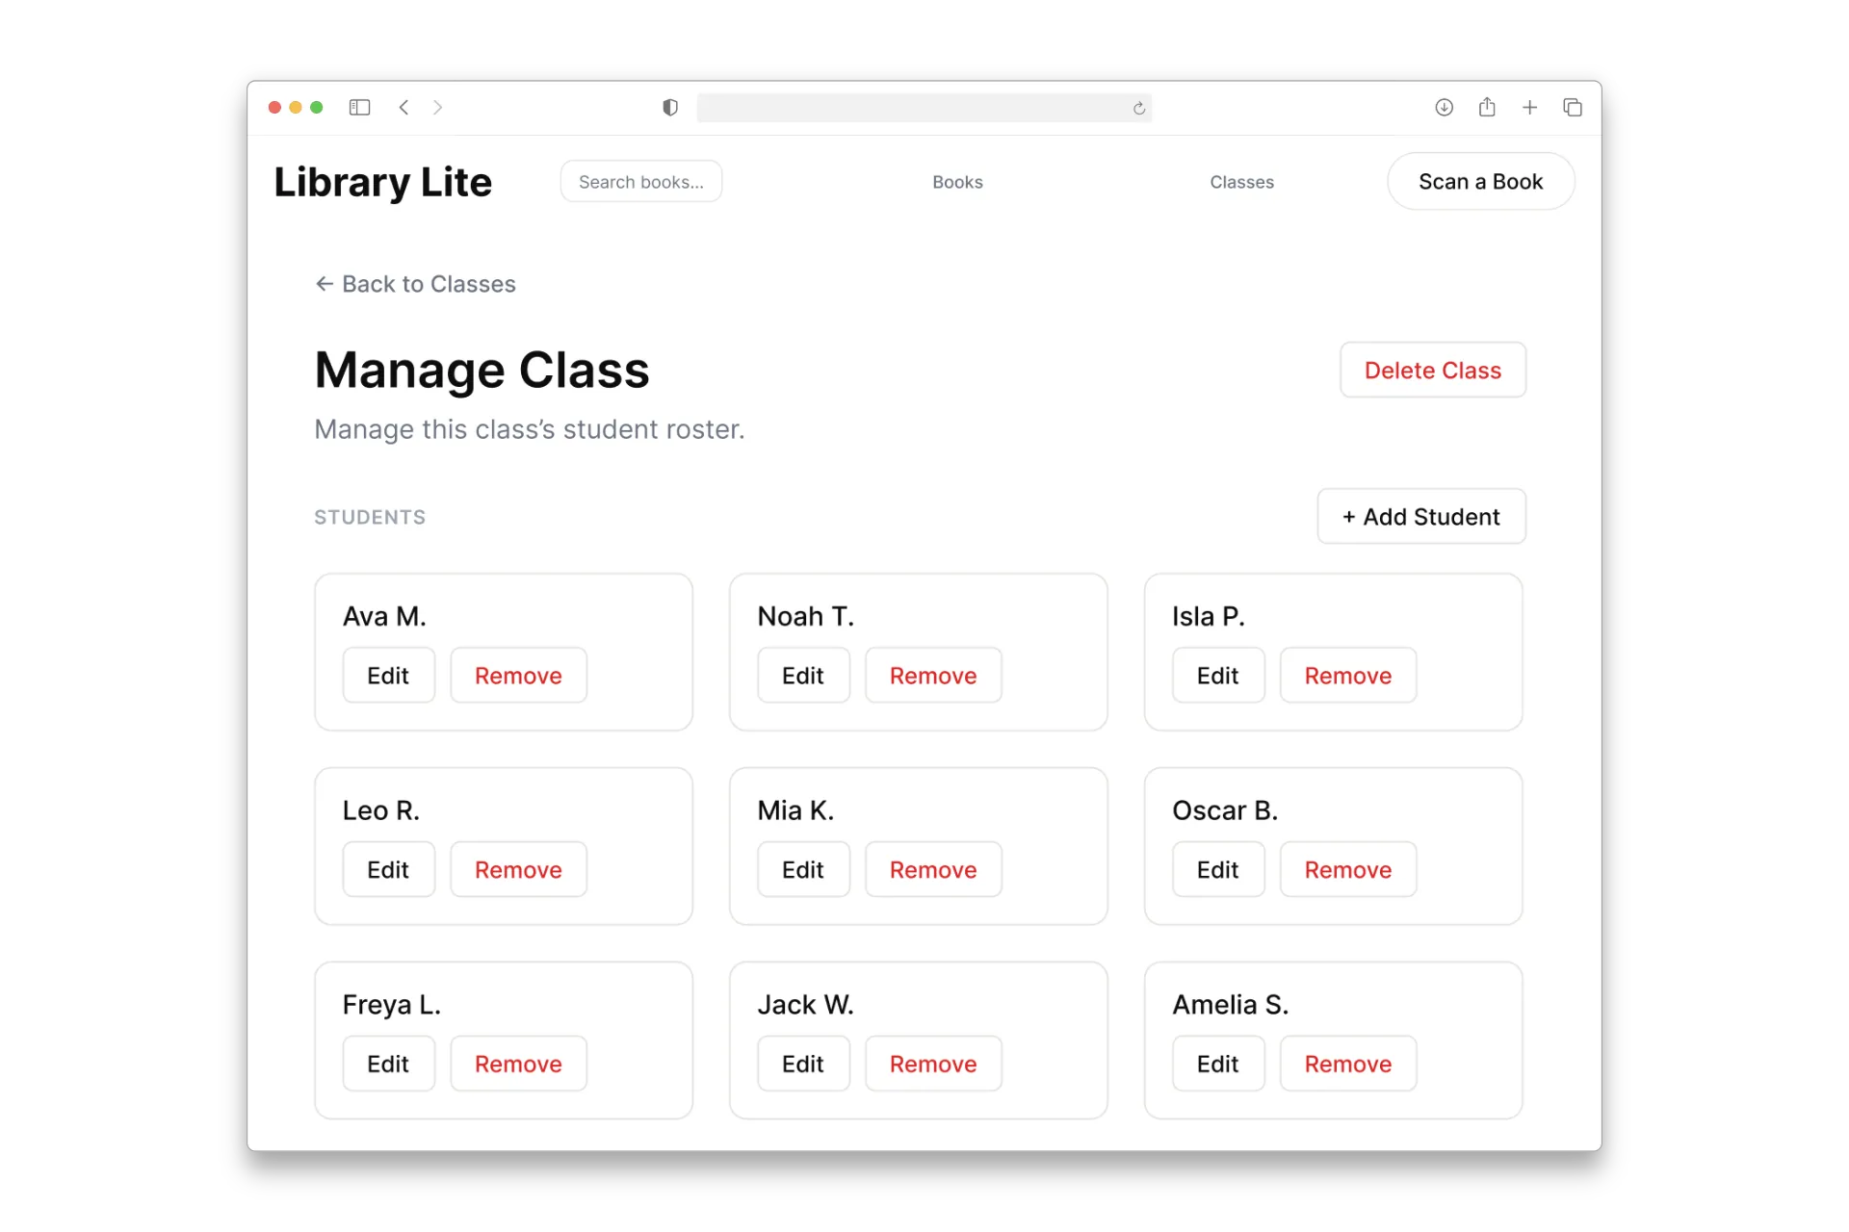Screen dimensions: 1849x1232
Task: Click the browser address bar
Action: pos(924,108)
